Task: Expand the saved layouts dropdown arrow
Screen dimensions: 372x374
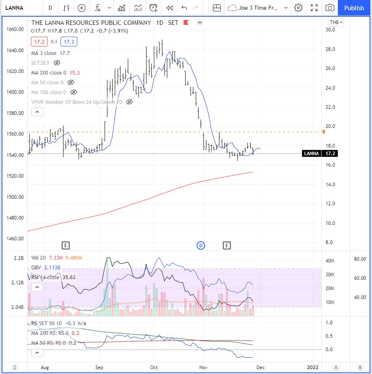Action: 286,8
